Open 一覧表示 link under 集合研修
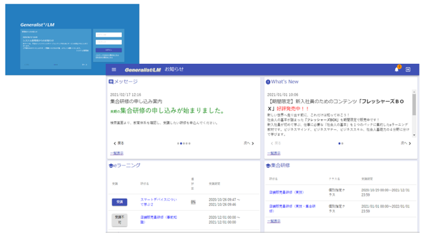 coord(274,221)
